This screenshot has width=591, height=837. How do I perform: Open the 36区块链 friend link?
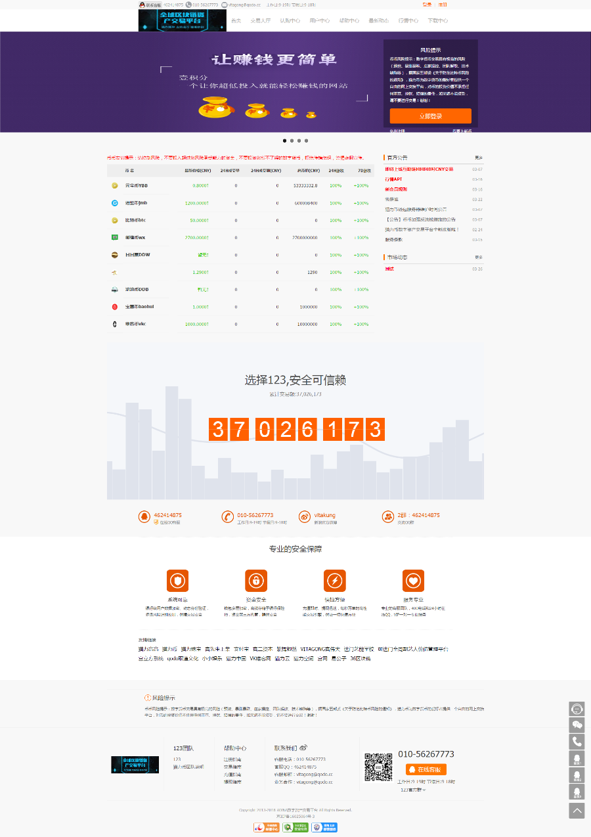(361, 658)
